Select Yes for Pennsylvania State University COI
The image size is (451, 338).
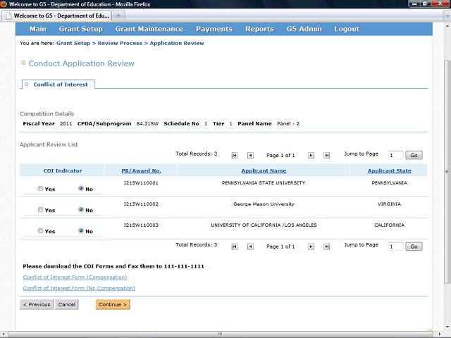click(40, 189)
